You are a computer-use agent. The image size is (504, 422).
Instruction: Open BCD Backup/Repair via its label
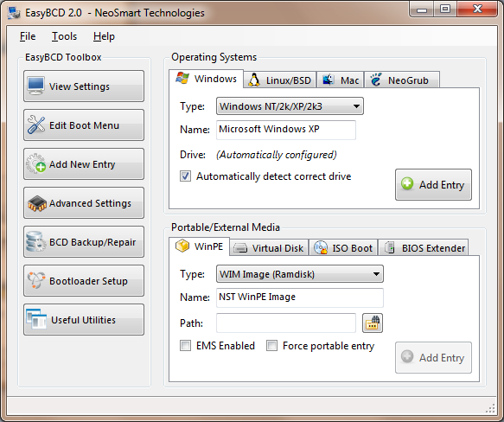(93, 242)
